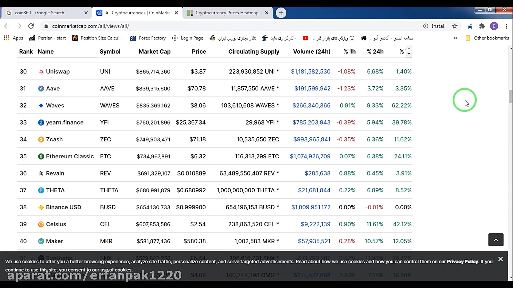
Task: Sort by Volume (24h) header
Action: click(312, 52)
